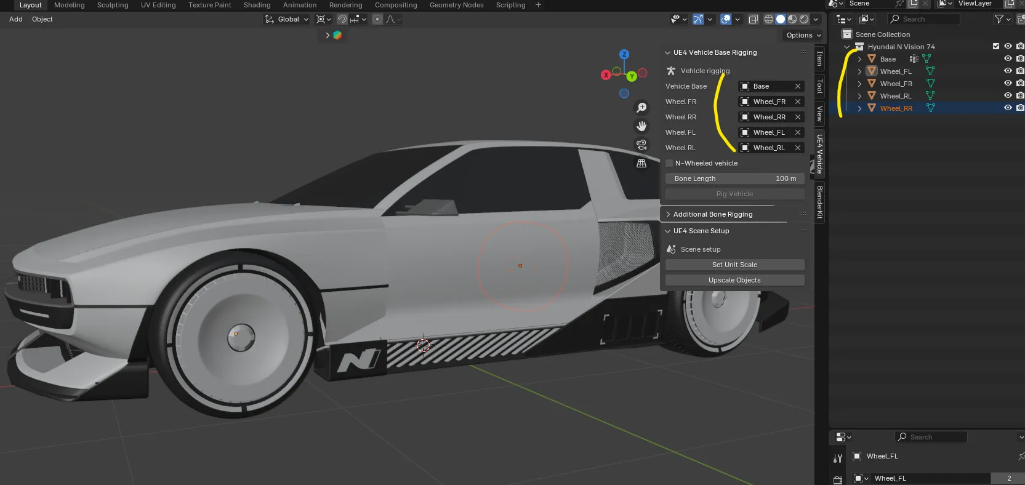1025x485 pixels.
Task: Add a new workspace with plus icon
Action: [538, 5]
